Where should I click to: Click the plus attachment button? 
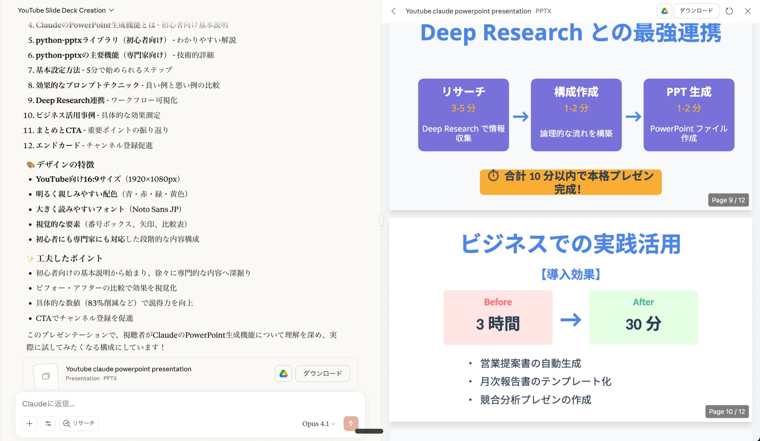point(30,423)
